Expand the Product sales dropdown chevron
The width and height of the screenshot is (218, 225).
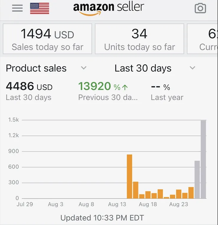(84, 68)
